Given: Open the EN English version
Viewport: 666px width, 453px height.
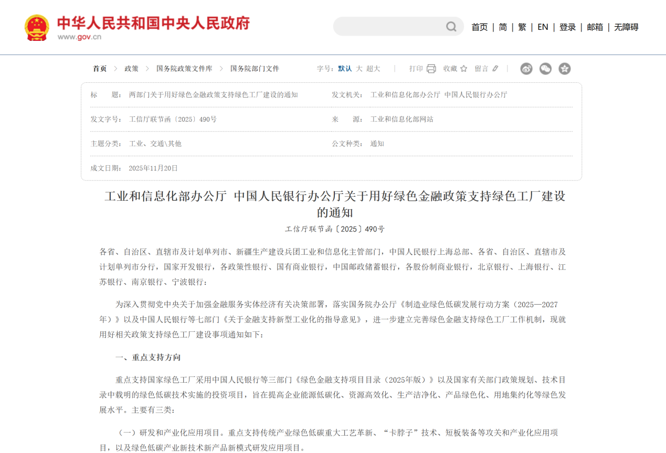Looking at the screenshot, I should point(543,27).
